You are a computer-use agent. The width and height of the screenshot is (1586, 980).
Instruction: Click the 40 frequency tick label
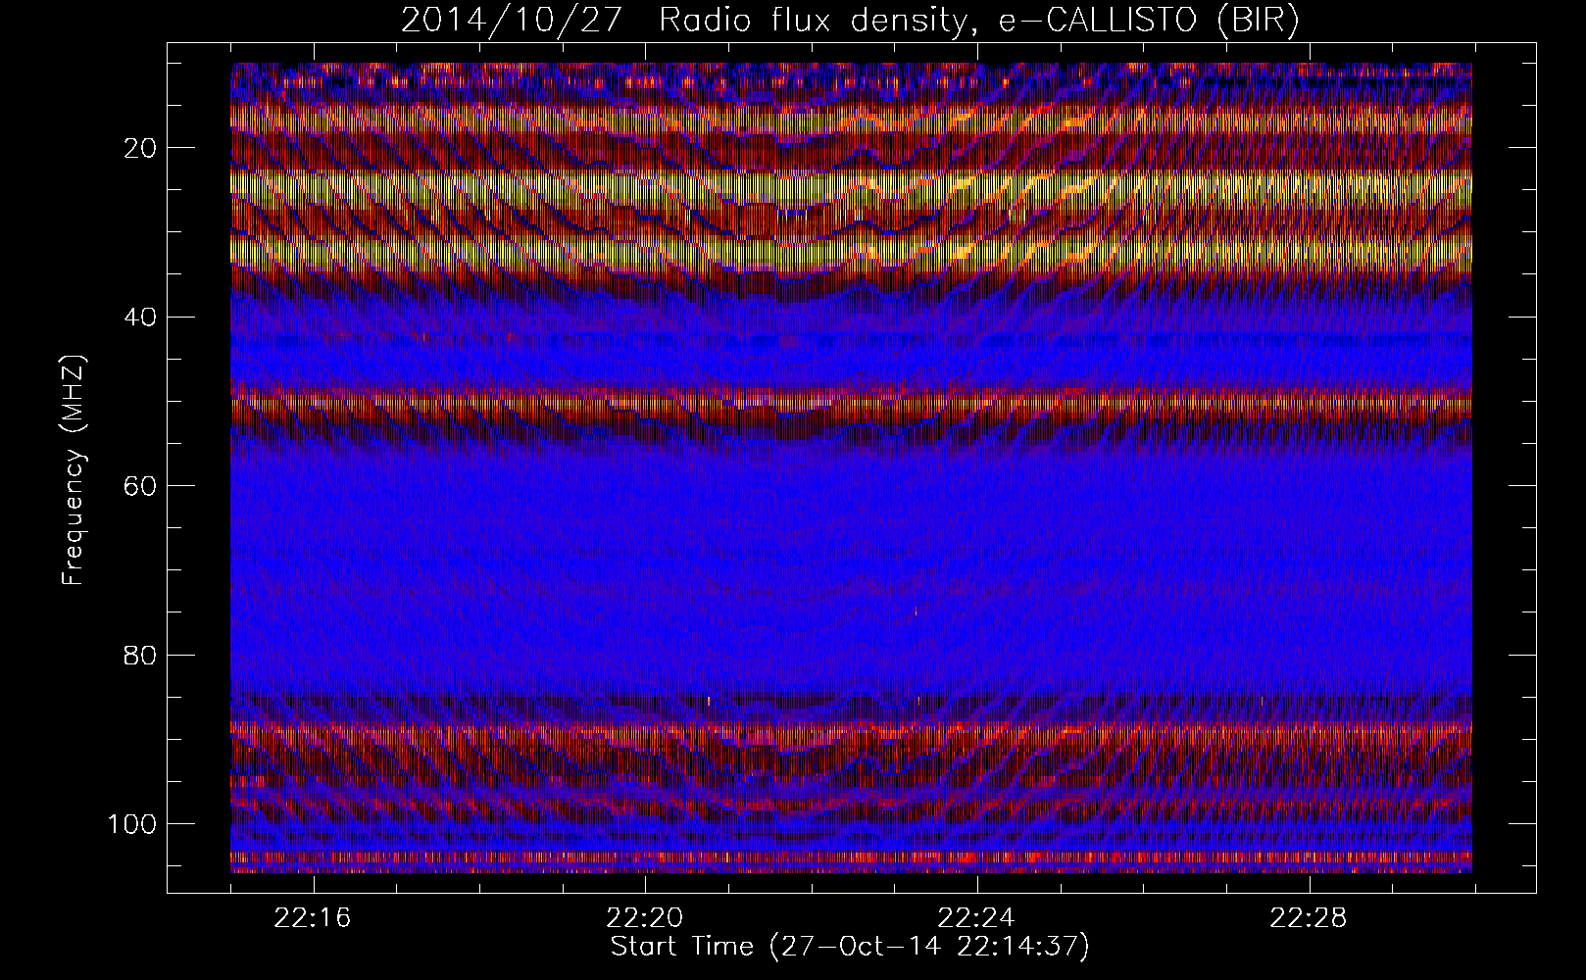140,317
